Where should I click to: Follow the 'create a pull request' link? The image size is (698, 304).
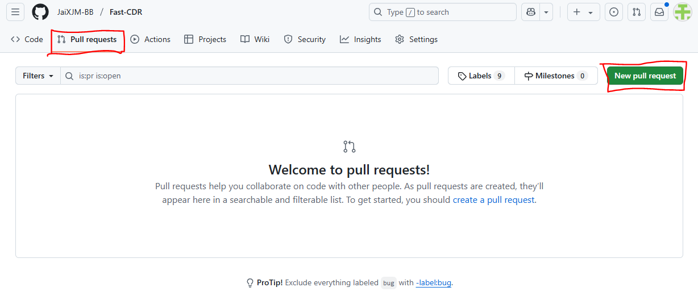click(493, 200)
